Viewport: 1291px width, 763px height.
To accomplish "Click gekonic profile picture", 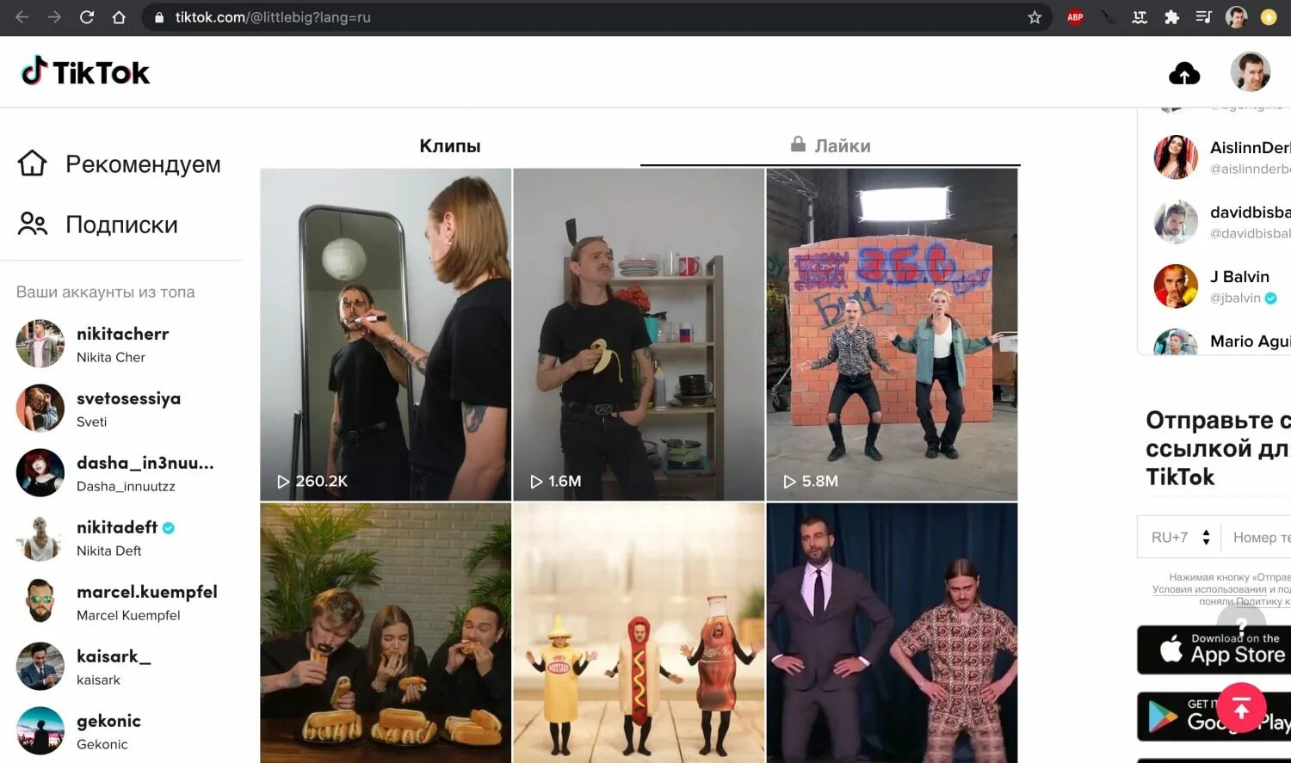I will pos(40,731).
